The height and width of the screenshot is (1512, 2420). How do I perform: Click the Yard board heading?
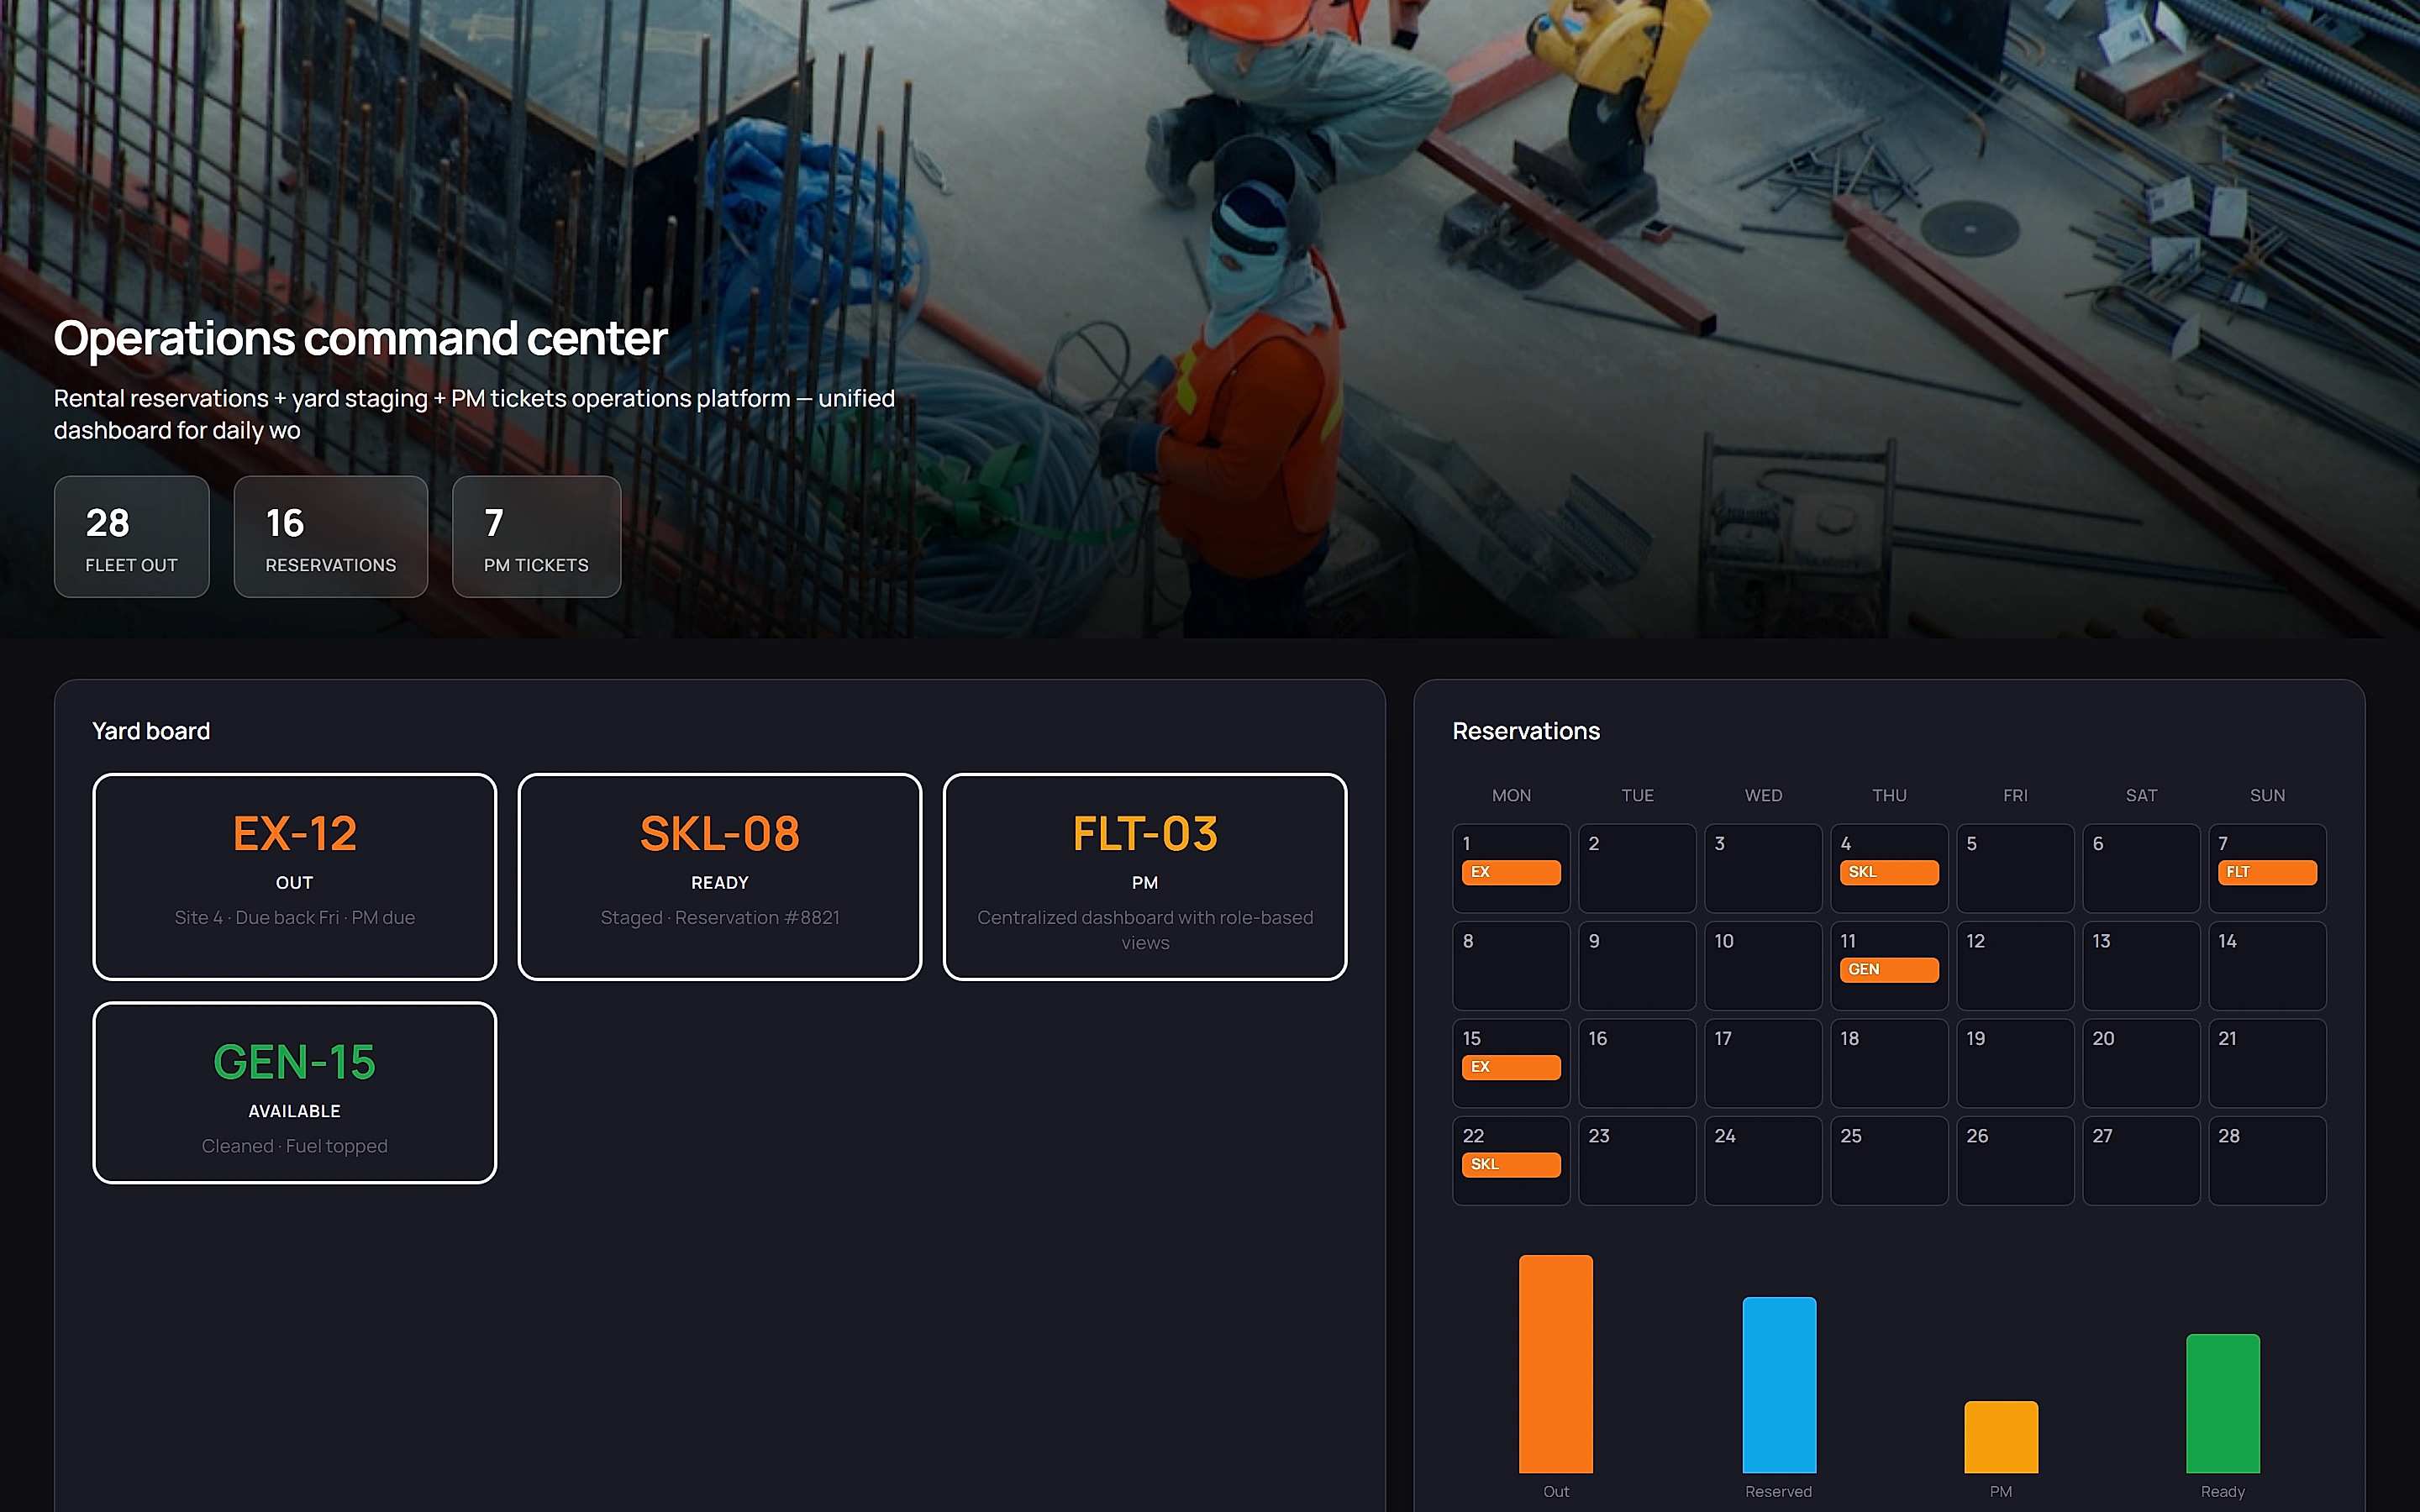pos(151,731)
